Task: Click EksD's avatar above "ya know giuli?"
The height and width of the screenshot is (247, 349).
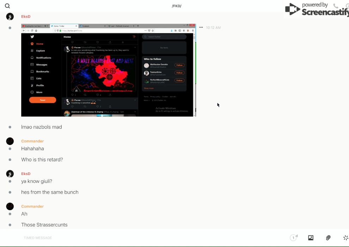Action: click(10, 174)
